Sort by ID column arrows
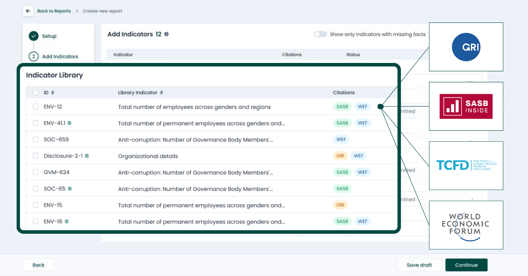The width and height of the screenshot is (528, 276). click(53, 92)
